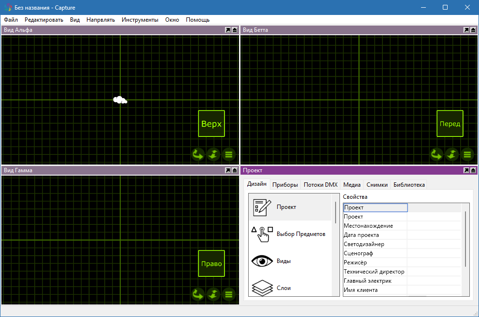Click the Перед view label
This screenshot has height=317, width=479.
[x=450, y=123]
